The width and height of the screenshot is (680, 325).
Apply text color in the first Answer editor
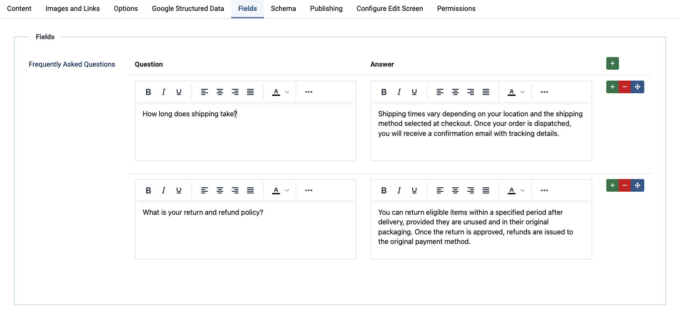point(512,92)
